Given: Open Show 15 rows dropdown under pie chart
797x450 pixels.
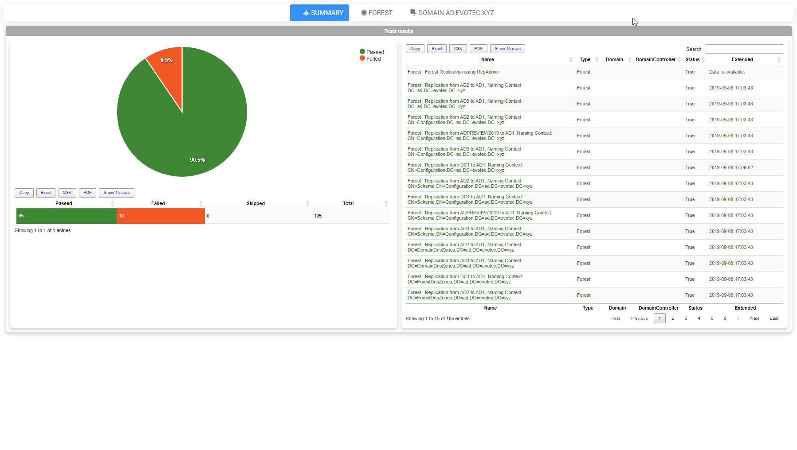Looking at the screenshot, I should 117,193.
